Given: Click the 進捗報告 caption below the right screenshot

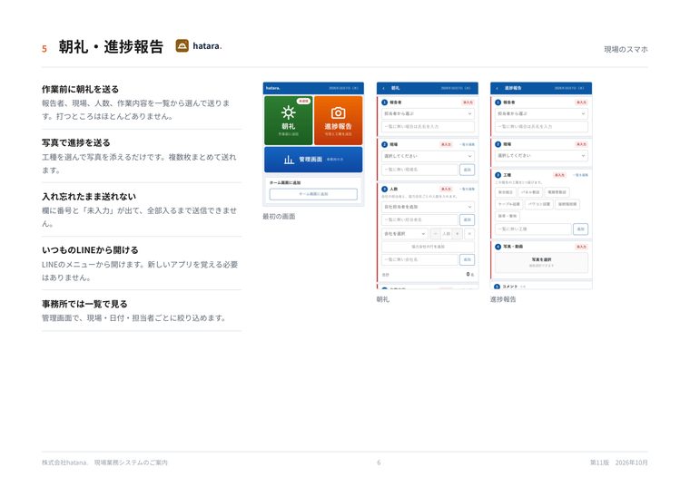Looking at the screenshot, I should (503, 299).
